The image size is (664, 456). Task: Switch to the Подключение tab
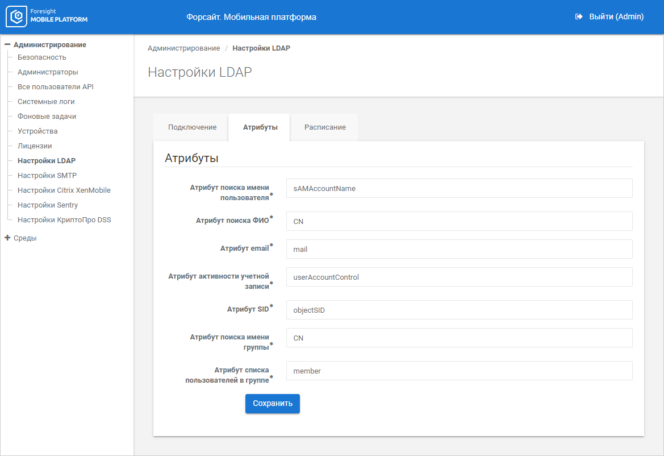click(x=192, y=127)
